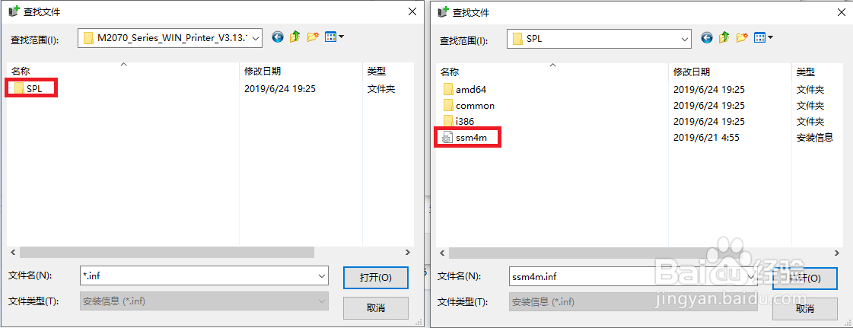Select the common folder
This screenshot has height=328, width=853.
pyautogui.click(x=469, y=106)
